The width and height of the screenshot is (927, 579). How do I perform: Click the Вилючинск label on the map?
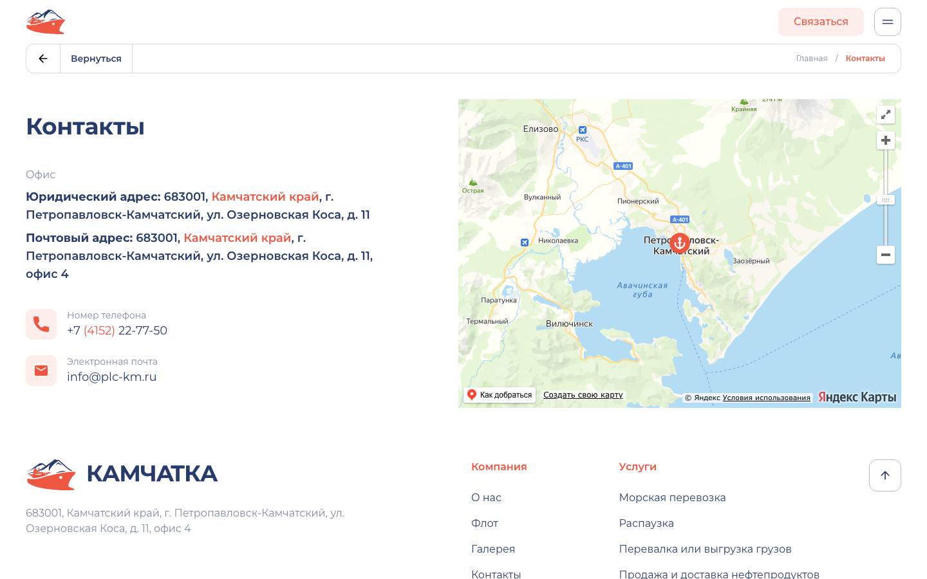coord(569,324)
